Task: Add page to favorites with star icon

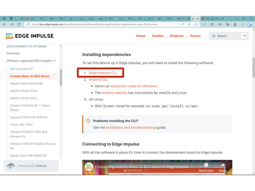Action: [x=196, y=25]
